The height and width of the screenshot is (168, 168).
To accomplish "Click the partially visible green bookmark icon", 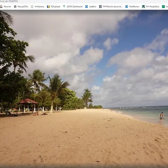I will click(164, 7).
